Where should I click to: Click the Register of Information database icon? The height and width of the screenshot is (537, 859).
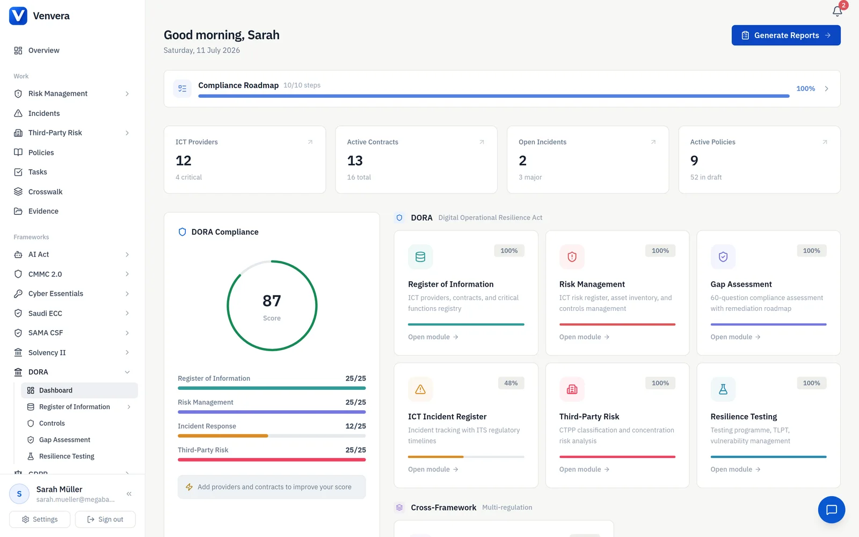(420, 257)
